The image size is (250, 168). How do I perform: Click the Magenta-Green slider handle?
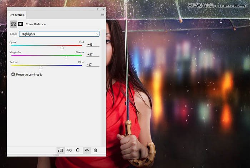pos(66,57)
